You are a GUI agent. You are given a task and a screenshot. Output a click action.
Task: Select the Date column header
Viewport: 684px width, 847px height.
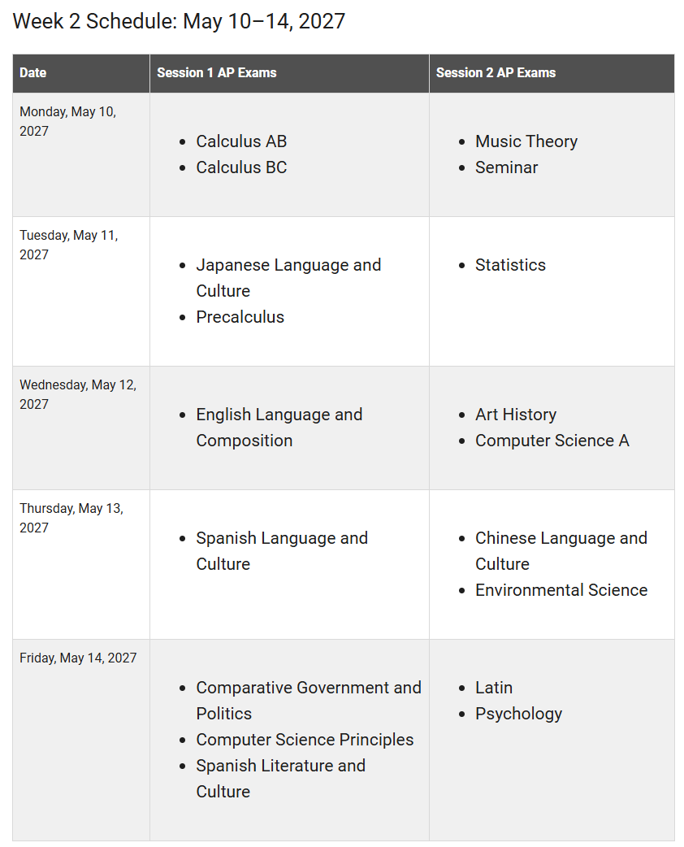tap(33, 73)
